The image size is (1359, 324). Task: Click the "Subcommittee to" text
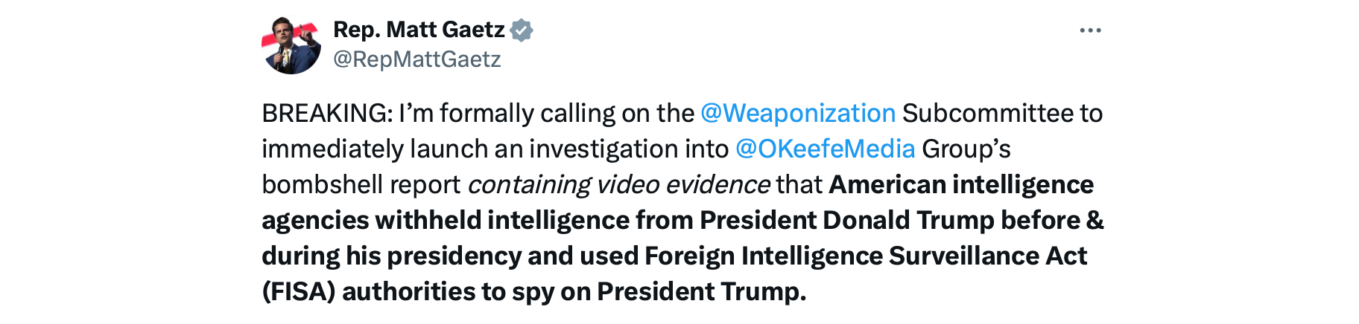click(1002, 113)
